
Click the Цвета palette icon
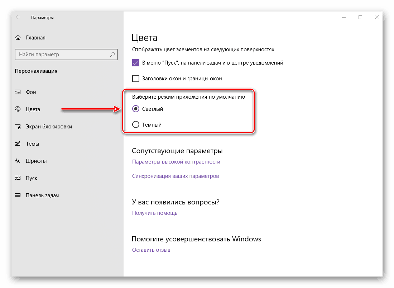pos(18,109)
